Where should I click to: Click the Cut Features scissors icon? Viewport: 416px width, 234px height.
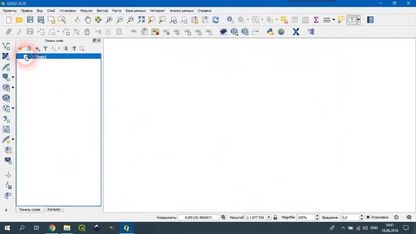(x=98, y=32)
